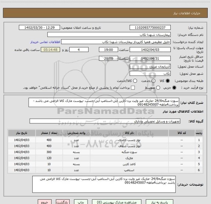Click the پاسخ به نیاز button

click(159, 202)
